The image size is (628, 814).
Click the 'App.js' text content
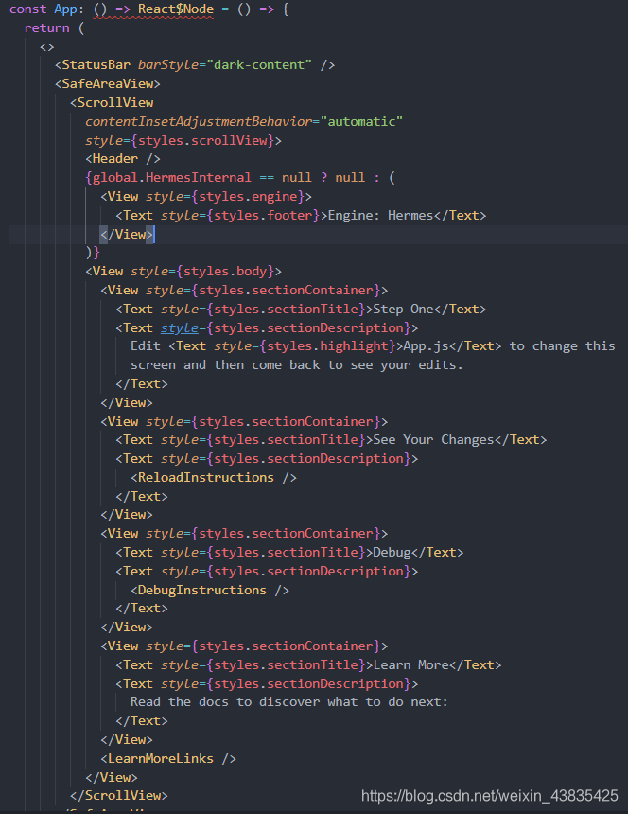[426, 346]
